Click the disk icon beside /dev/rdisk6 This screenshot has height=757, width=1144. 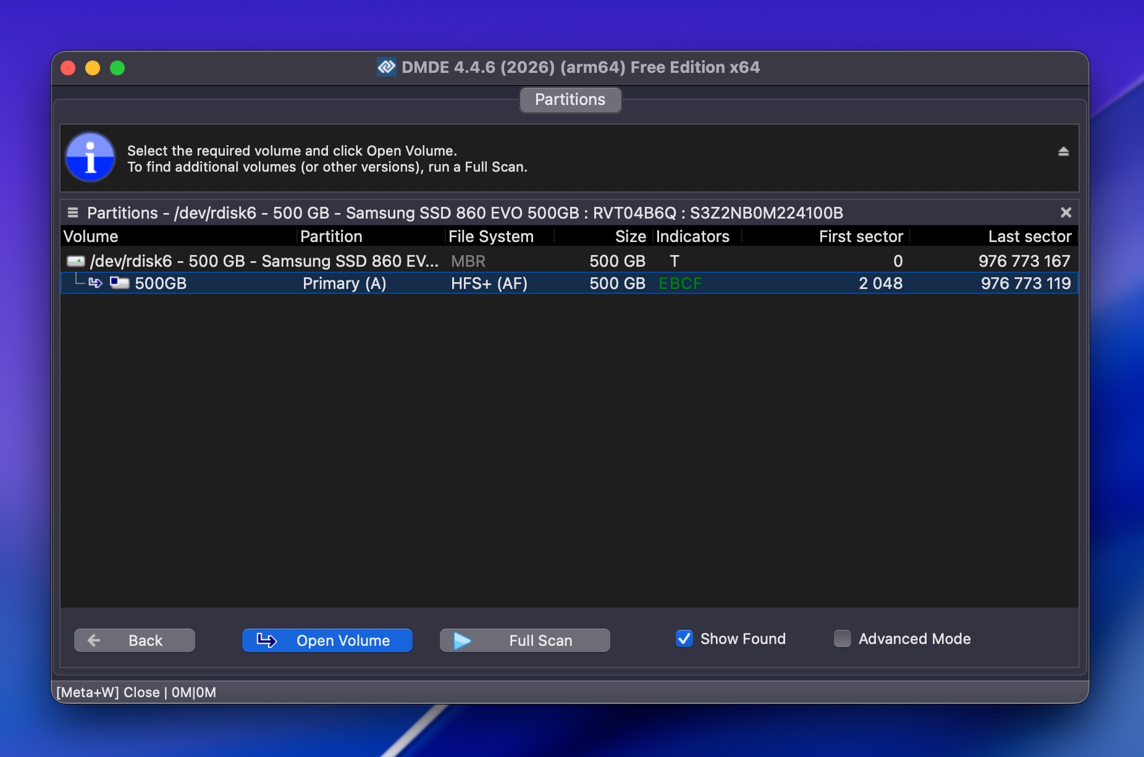(76, 261)
